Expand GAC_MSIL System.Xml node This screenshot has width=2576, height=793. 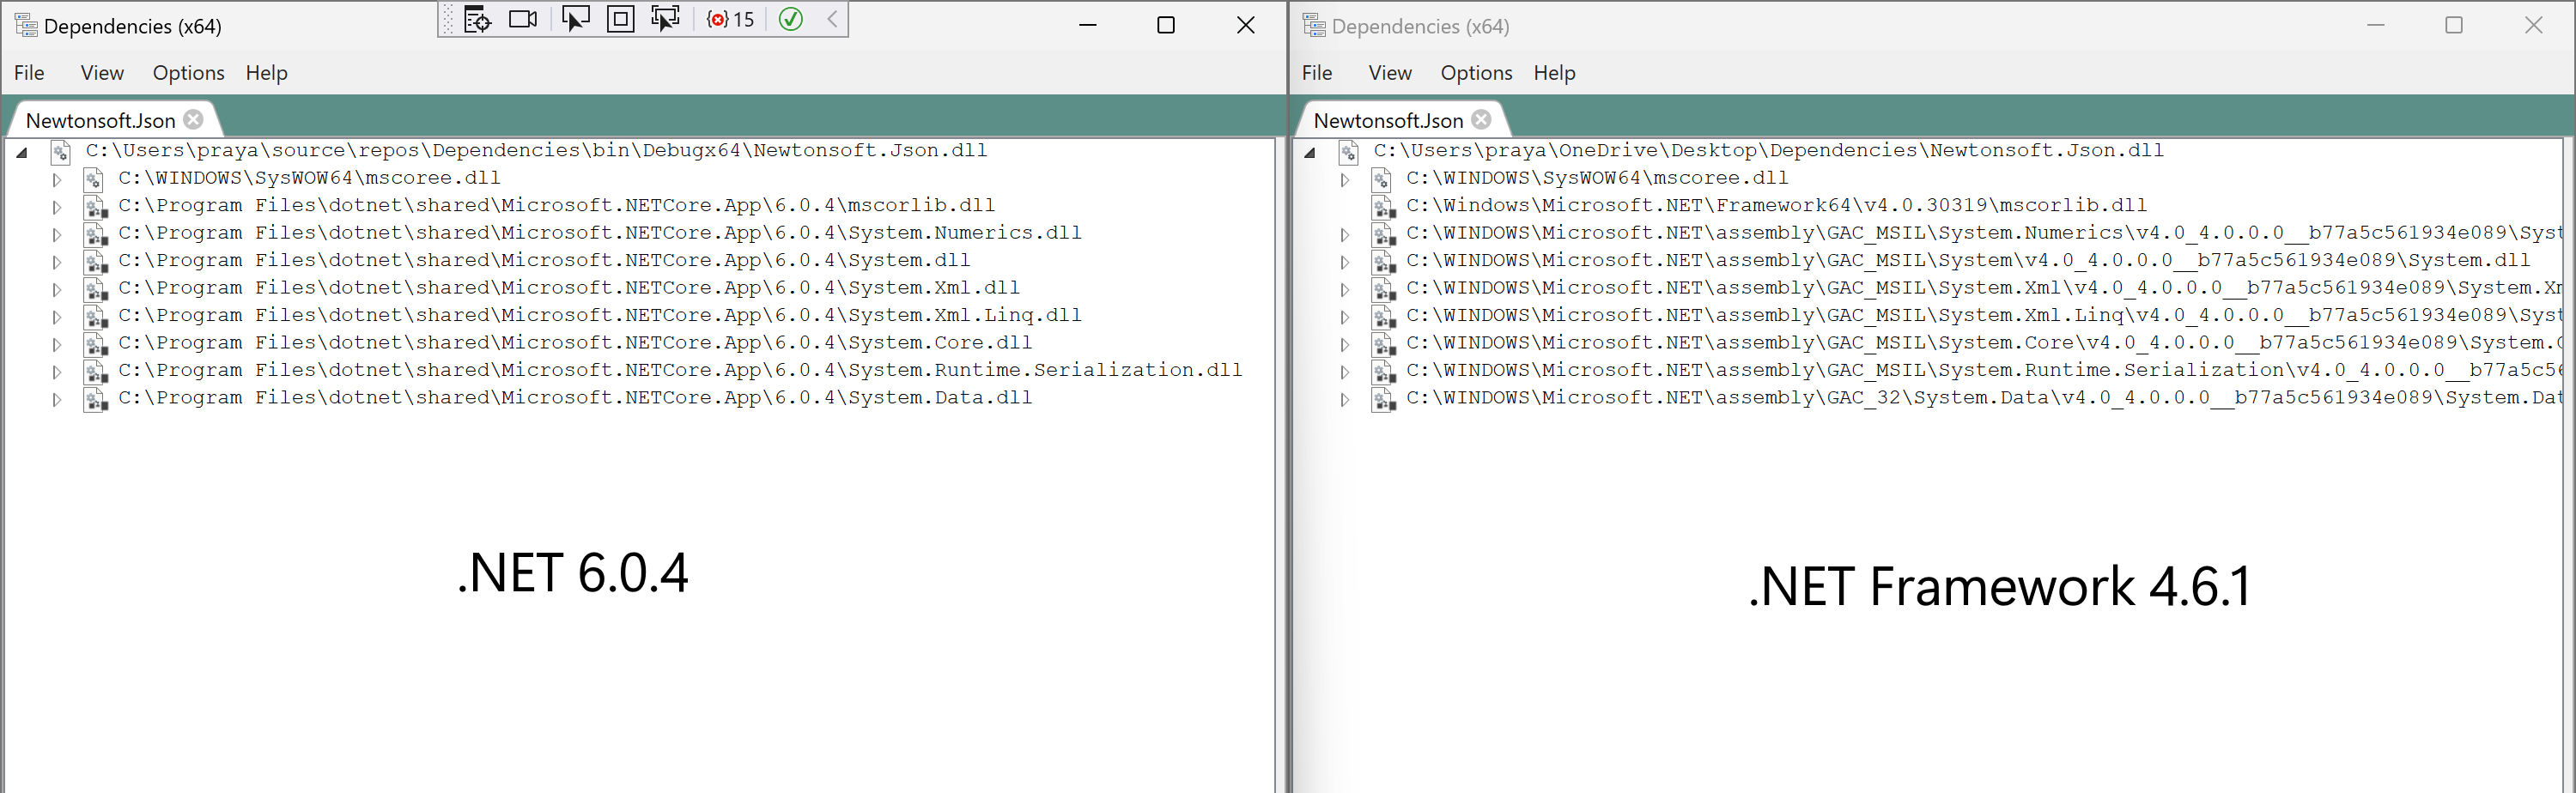[1345, 290]
